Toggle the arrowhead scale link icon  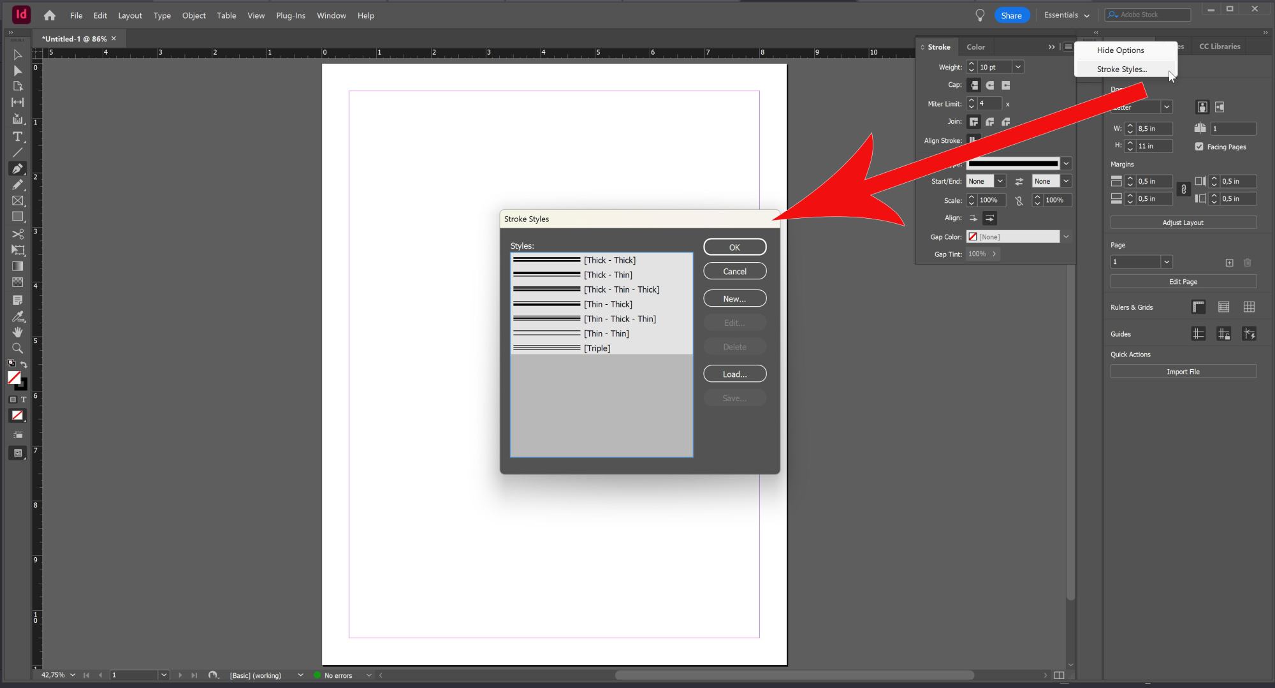(1019, 201)
